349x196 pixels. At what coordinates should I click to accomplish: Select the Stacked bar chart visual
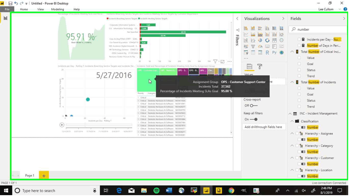pos(246,28)
